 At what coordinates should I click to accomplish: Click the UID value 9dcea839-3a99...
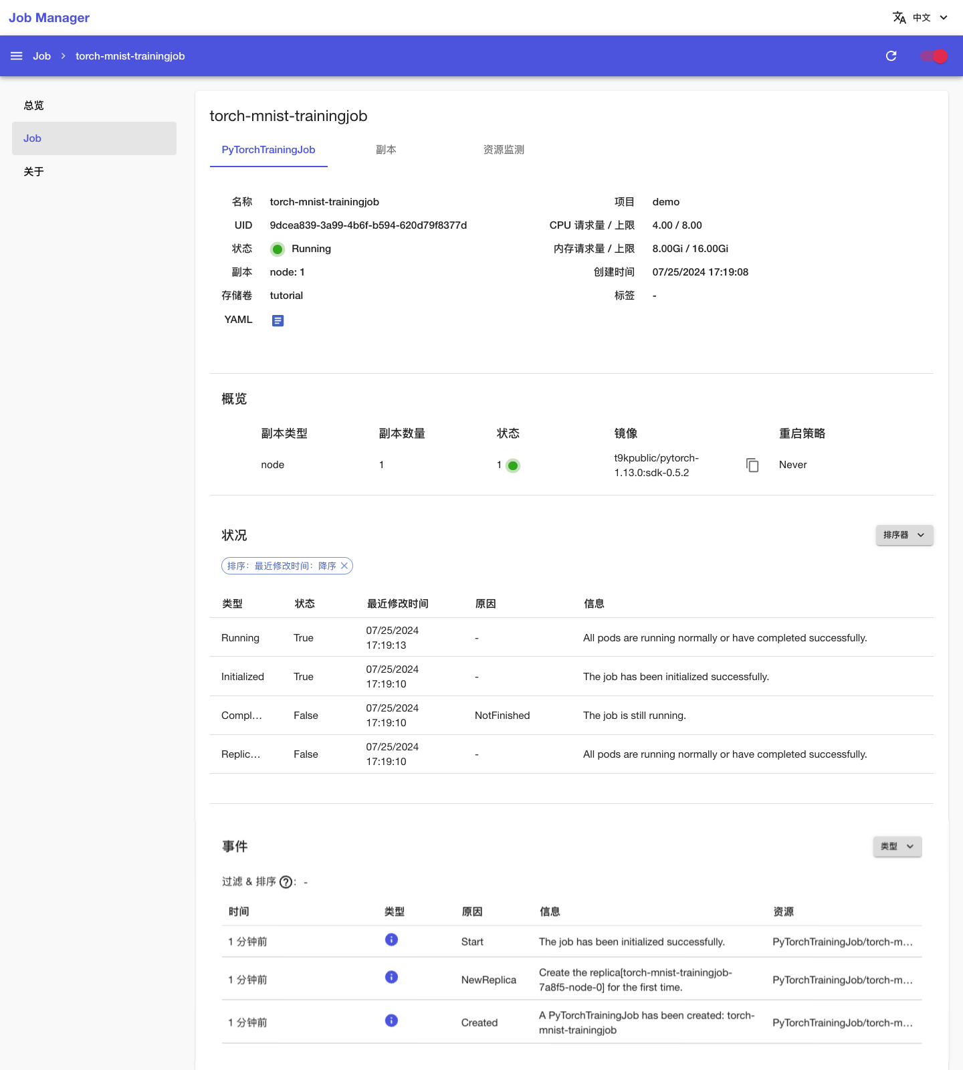pos(368,225)
